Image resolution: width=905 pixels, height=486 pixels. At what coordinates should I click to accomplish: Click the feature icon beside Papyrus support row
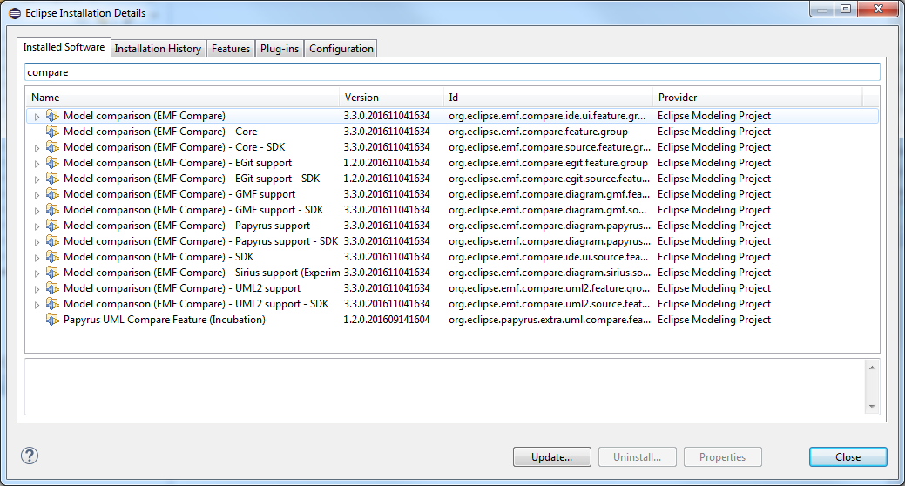point(52,225)
